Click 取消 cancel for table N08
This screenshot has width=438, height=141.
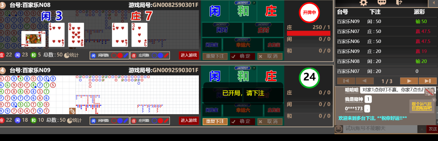click(270, 56)
